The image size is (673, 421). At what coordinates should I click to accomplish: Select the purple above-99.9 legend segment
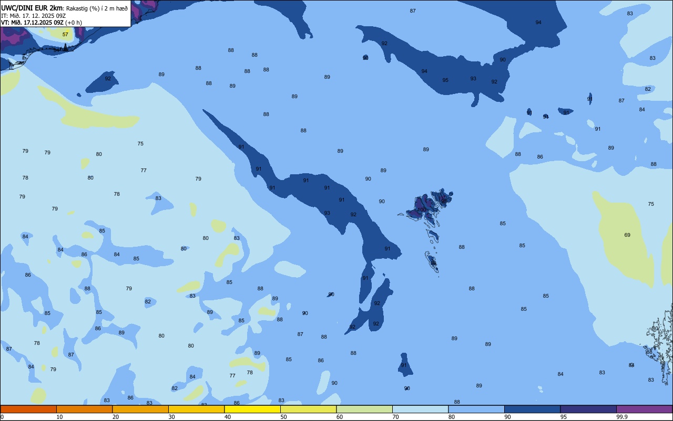(x=644, y=409)
